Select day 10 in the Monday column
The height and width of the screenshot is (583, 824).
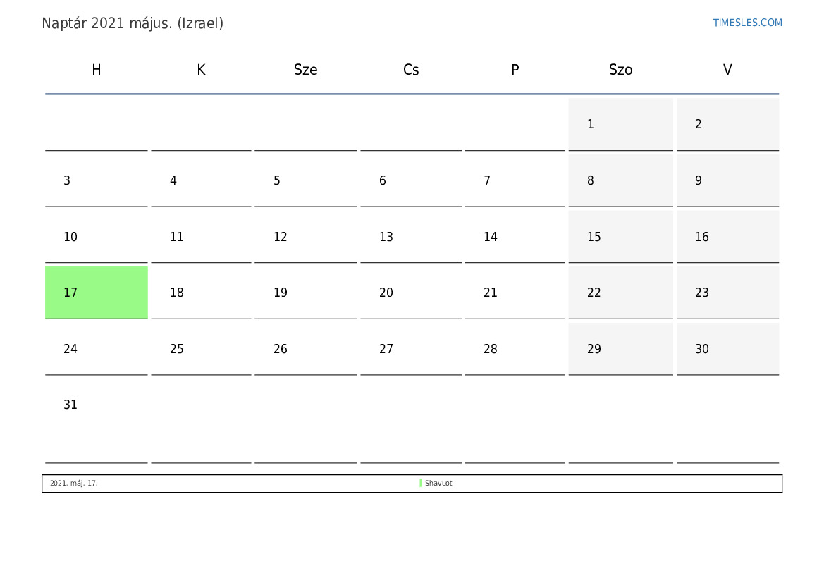96,237
